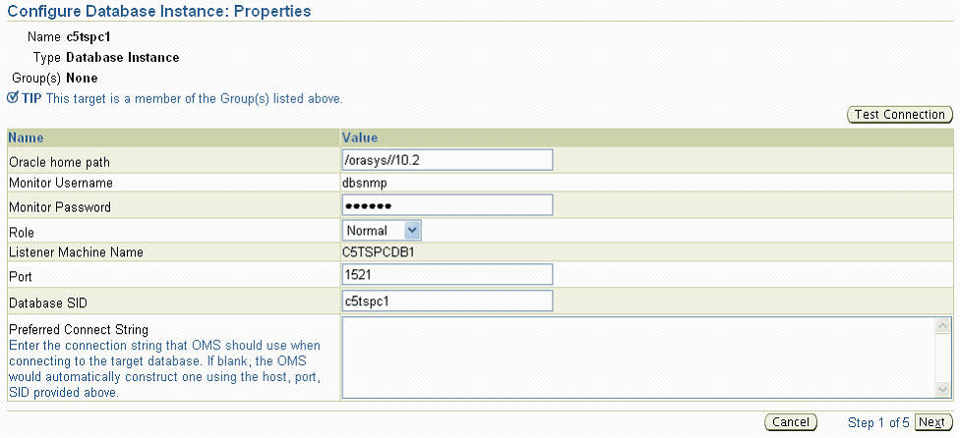Viewport: 960px width, 438px height.
Task: Click the Step 1 of 5 indicator
Action: [x=878, y=423]
